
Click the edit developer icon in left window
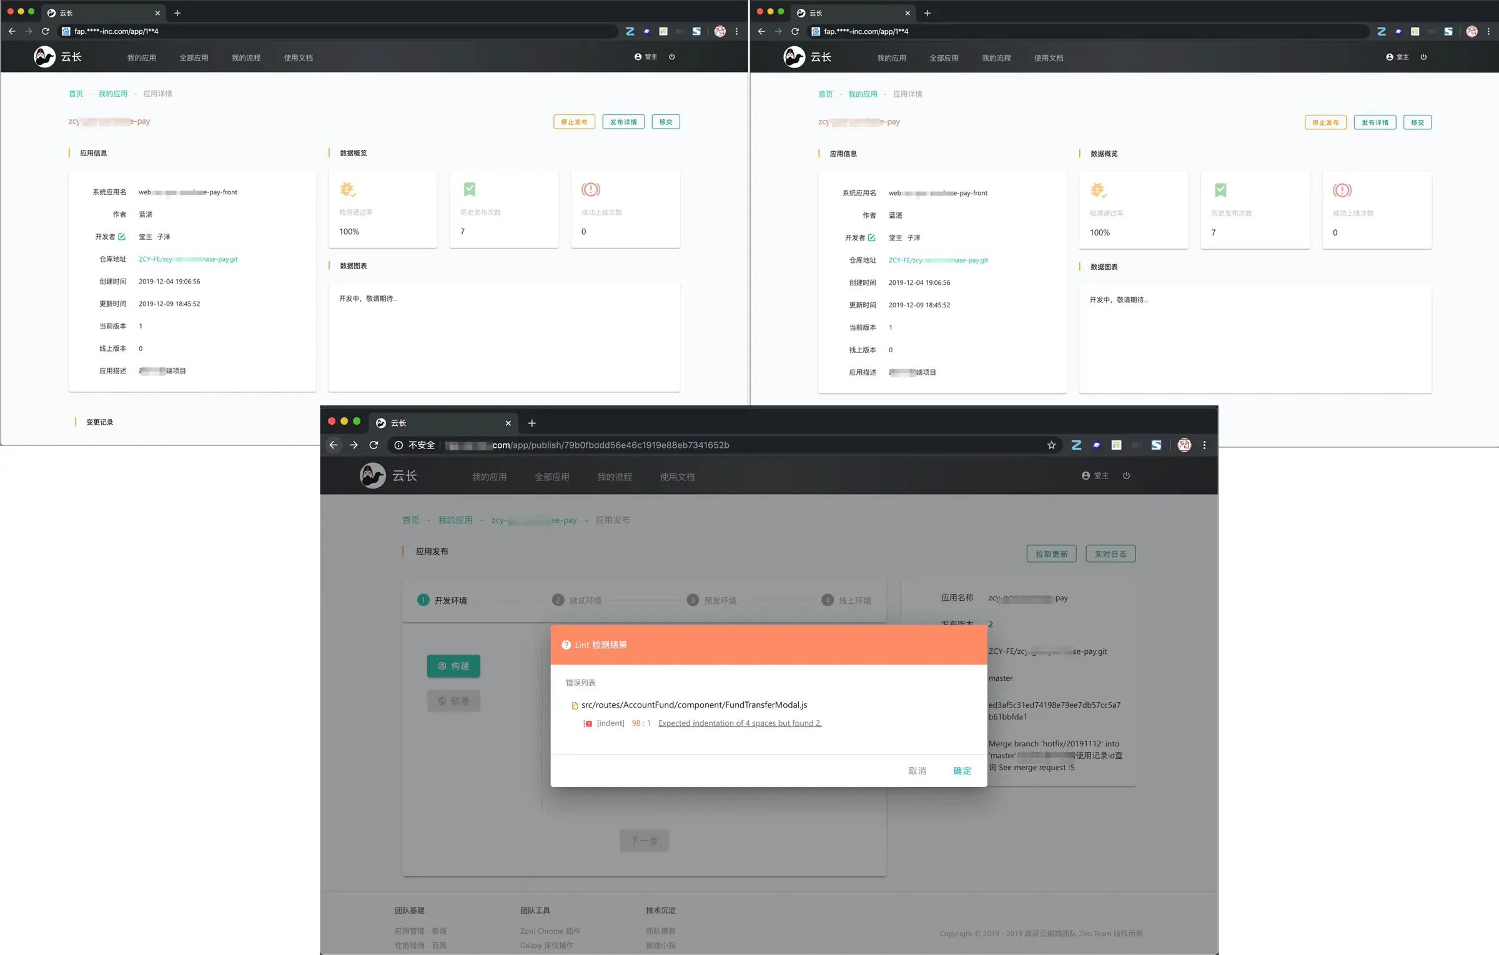pos(122,237)
